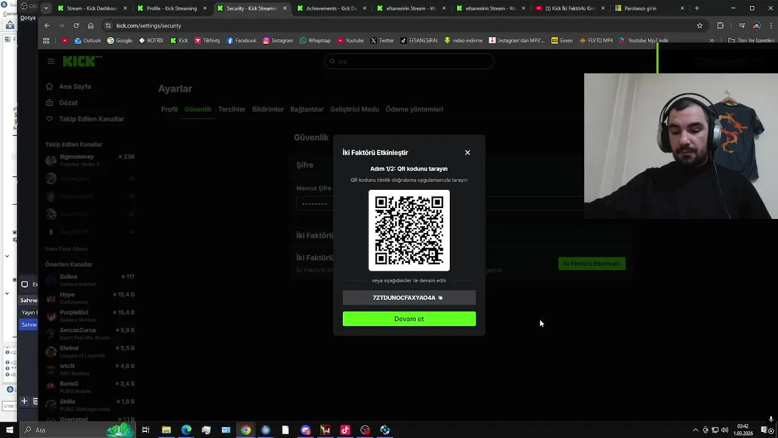
Task: Switch to the Tercihler settings tab
Action: 232,109
